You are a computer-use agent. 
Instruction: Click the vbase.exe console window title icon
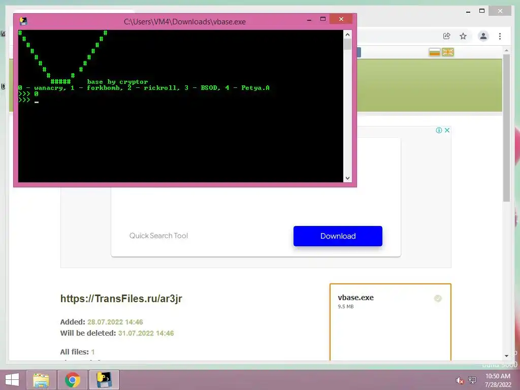click(x=23, y=21)
